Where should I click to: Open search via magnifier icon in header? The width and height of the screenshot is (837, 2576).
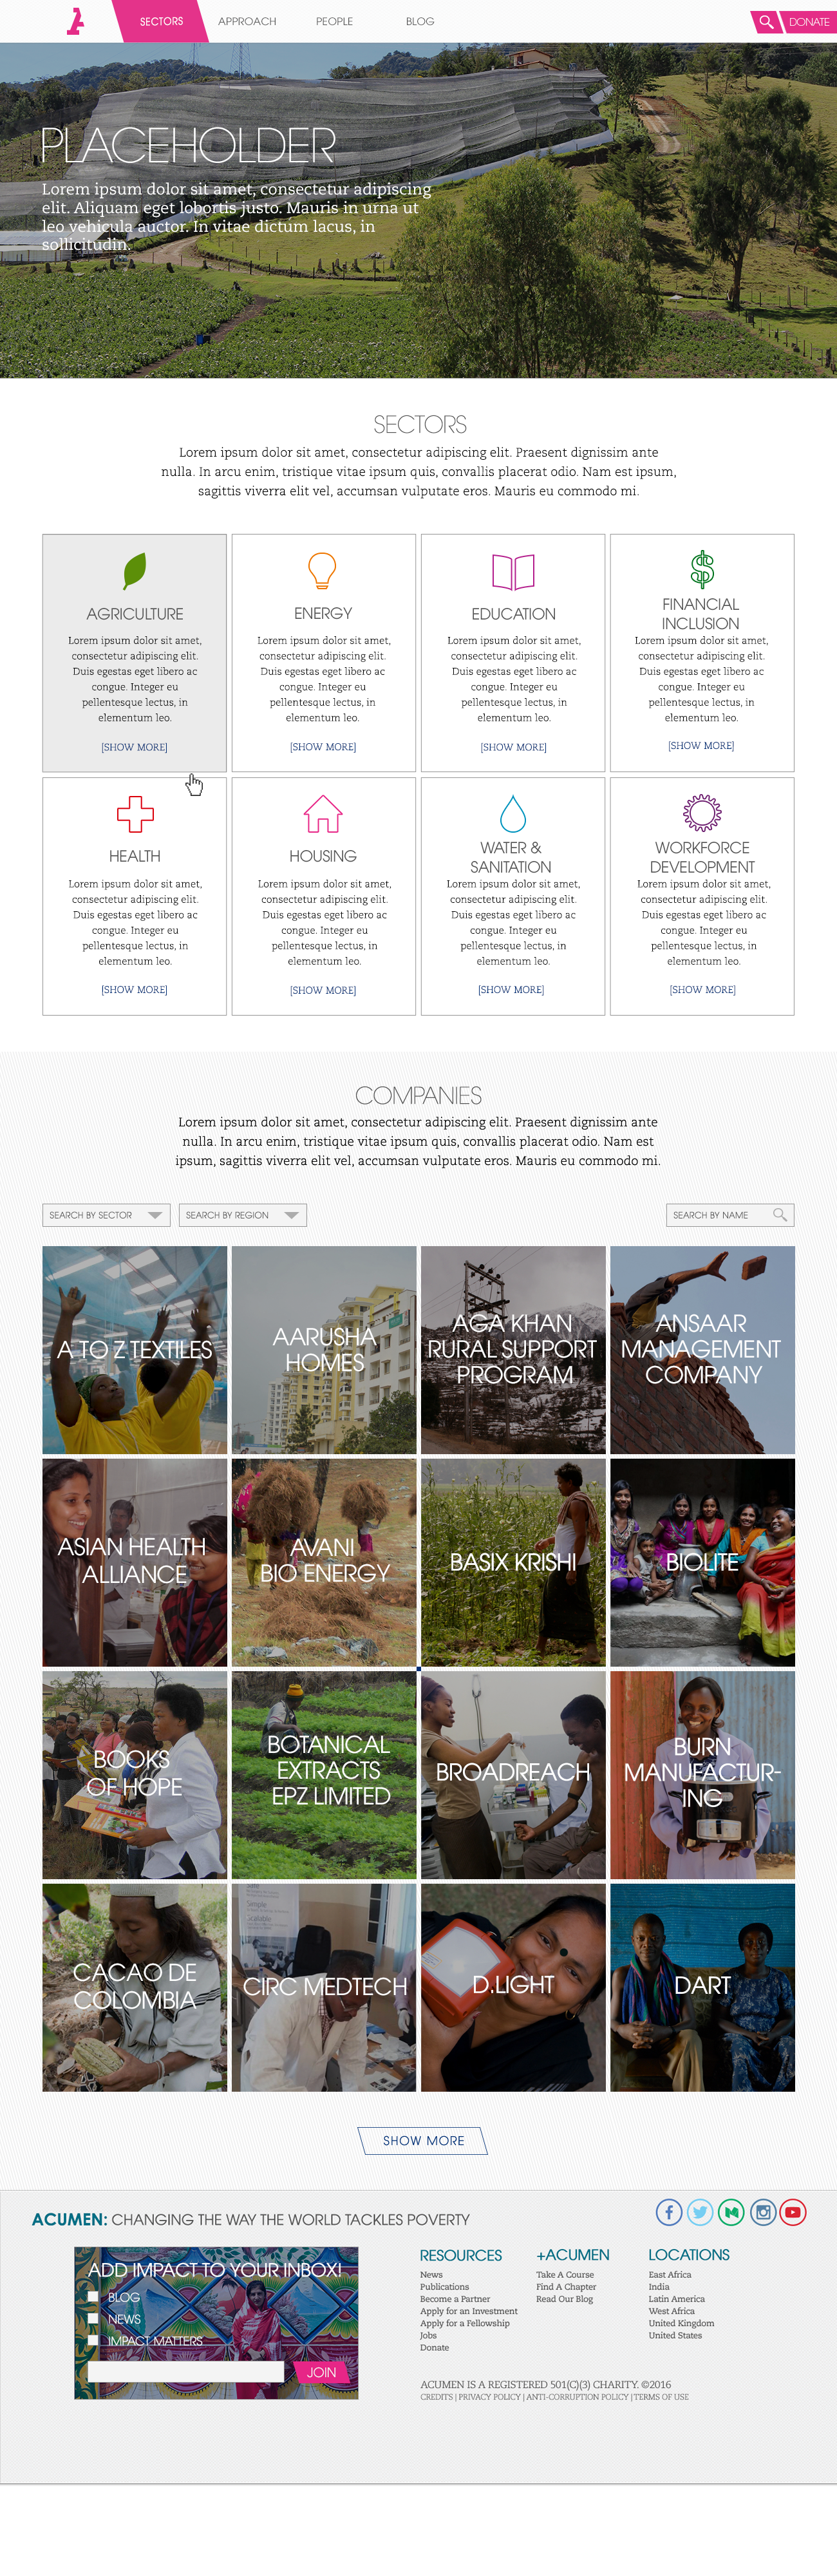pos(766,21)
